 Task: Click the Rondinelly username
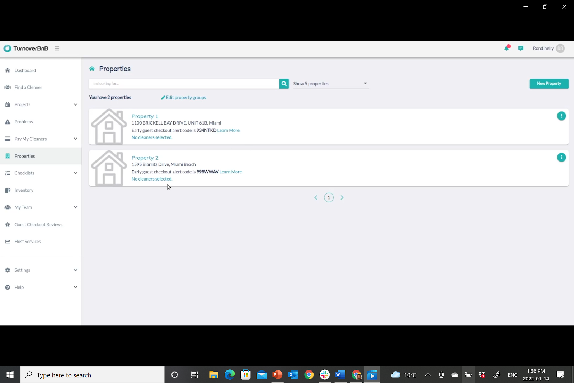point(543,48)
